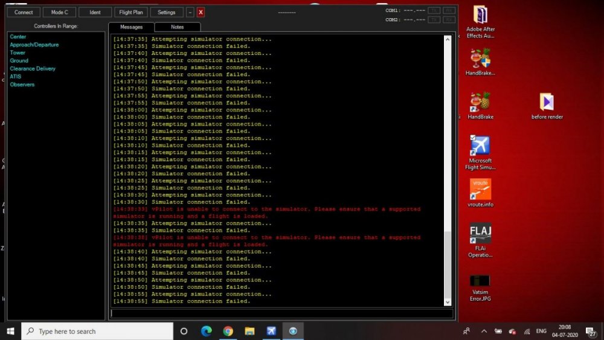Open the Vatsim Error.JPG file
The height and width of the screenshot is (340, 604).
[x=480, y=287]
